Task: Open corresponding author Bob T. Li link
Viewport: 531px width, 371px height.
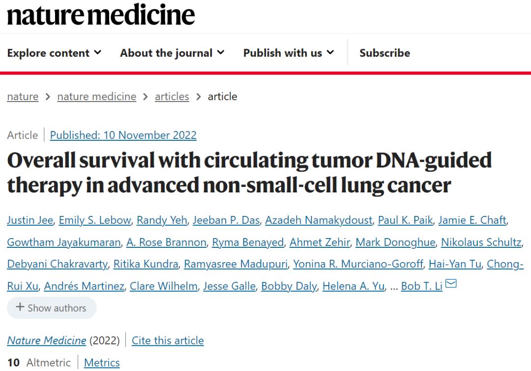Action: pos(422,286)
